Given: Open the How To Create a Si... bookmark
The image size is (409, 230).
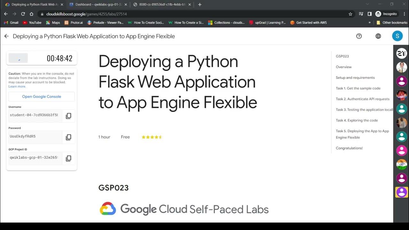Looking at the screenshot, I should tap(186, 23).
